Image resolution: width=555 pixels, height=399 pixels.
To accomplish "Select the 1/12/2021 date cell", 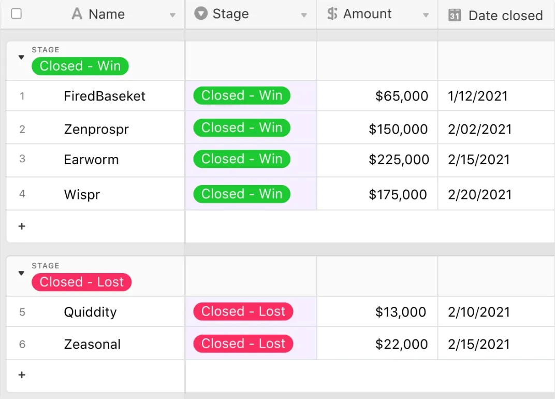I will 496,96.
